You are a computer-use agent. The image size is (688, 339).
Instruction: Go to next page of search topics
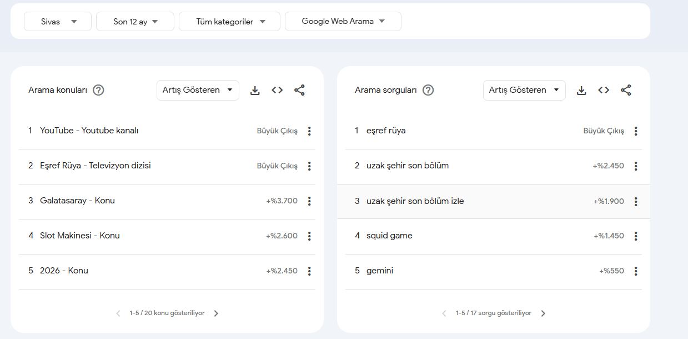click(216, 313)
